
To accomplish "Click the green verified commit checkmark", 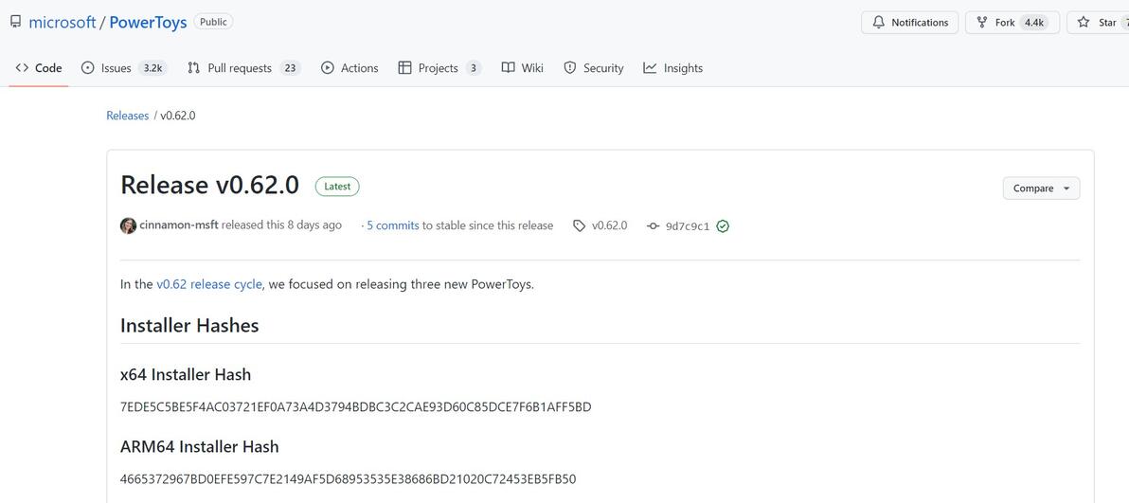I will pyautogui.click(x=723, y=226).
